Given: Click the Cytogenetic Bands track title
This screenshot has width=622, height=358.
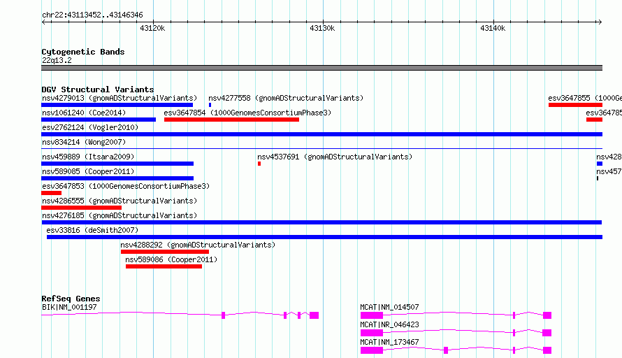Looking at the screenshot, I should tap(83, 52).
